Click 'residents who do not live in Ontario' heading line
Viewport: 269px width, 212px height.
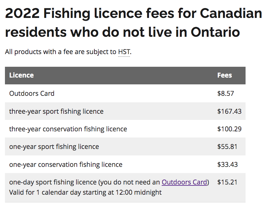pos(122,32)
